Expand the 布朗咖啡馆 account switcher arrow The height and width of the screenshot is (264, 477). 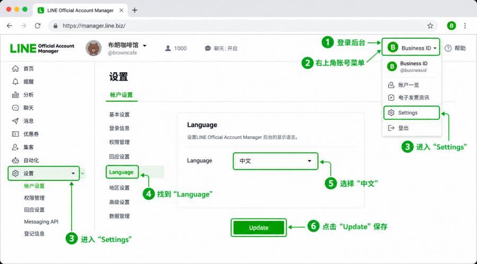145,46
